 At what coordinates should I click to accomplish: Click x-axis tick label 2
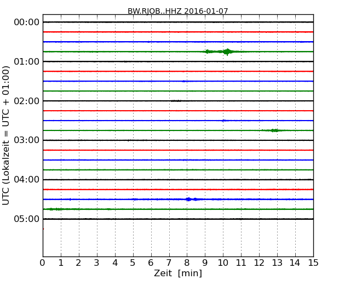tap(78, 263)
